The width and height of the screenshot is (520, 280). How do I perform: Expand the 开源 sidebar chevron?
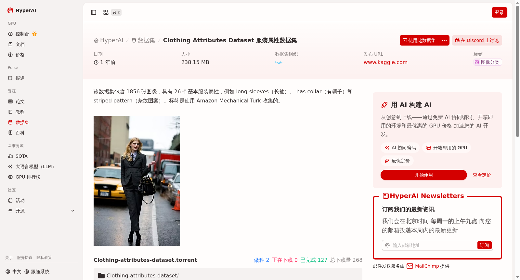(73, 211)
